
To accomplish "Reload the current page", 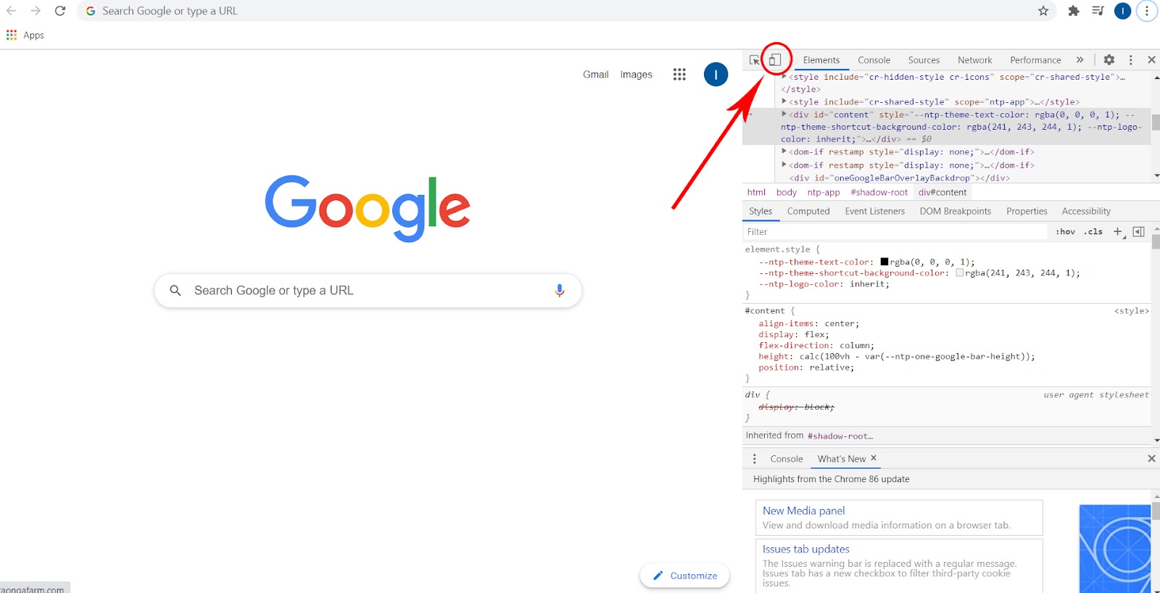I will [60, 11].
